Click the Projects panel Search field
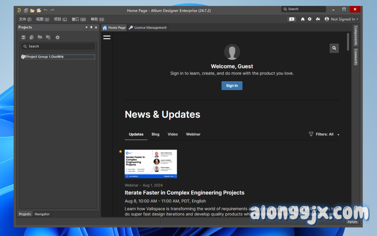Screen dimensions: 377x236 tap(58, 46)
